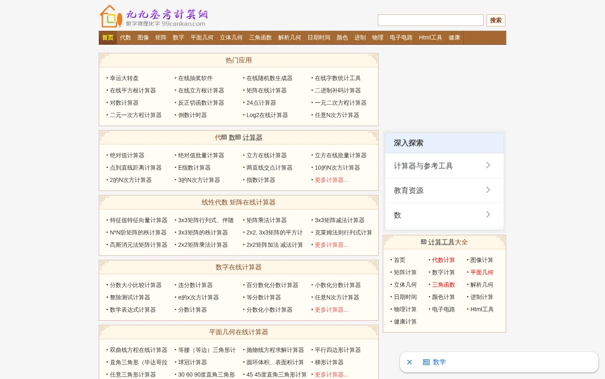
Task: Open the Html工具 nav tab
Action: (x=430, y=37)
